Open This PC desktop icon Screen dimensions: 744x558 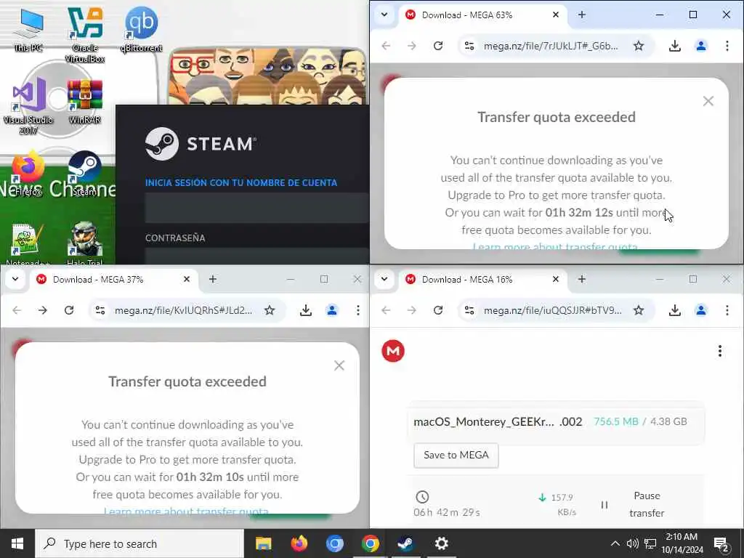(x=28, y=29)
